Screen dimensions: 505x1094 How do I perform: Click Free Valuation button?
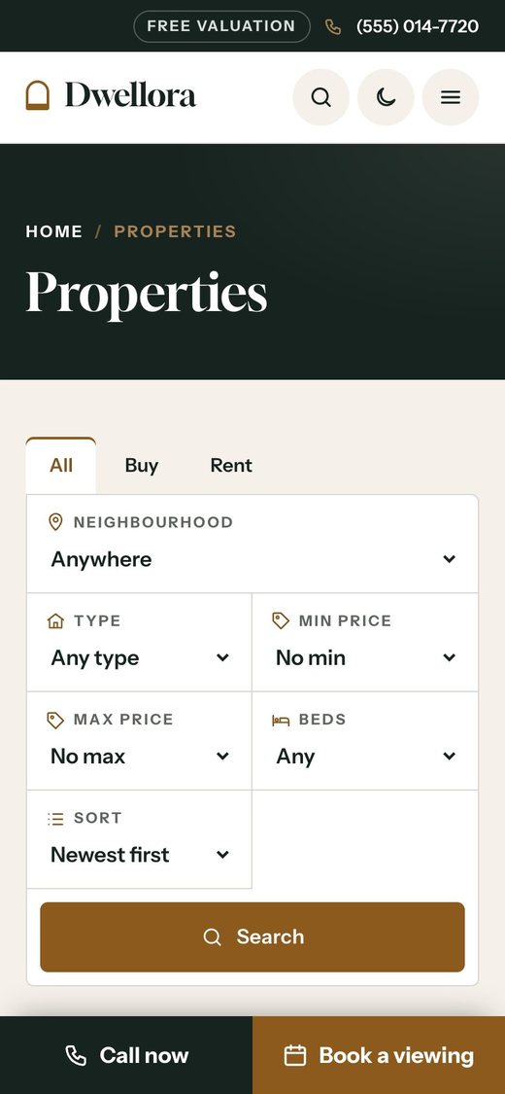click(221, 26)
